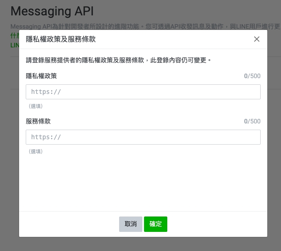Screen dimensions: 281x251
Task: Click the Messaging API page heading
Action: 52,11
